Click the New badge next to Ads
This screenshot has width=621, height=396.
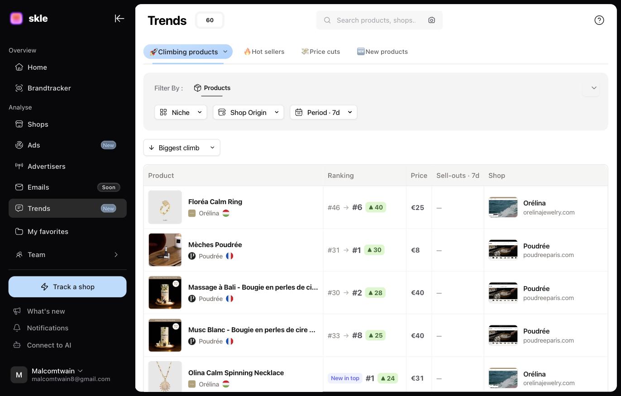tap(108, 145)
